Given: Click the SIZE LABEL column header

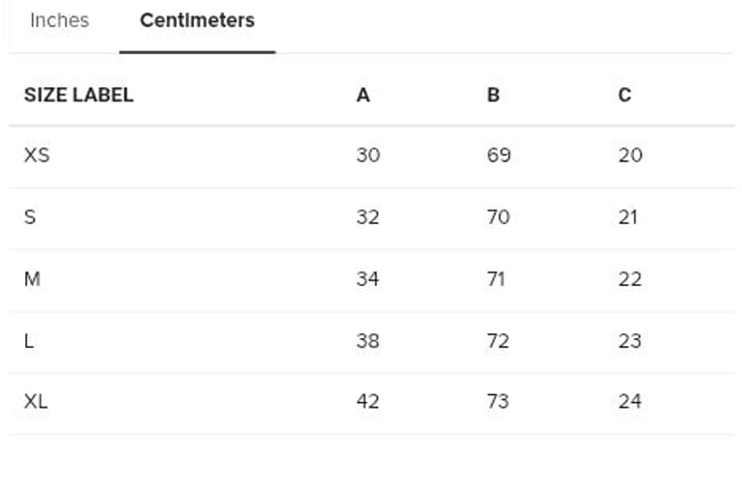Looking at the screenshot, I should pos(78,95).
